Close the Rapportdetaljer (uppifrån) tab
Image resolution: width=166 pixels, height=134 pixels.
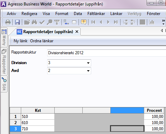tap(77, 32)
